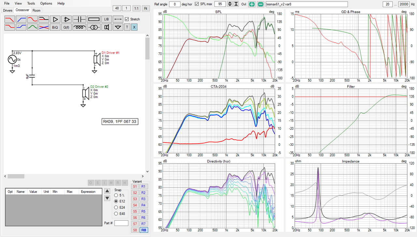Click the Ref angle input field
Image resolution: width=417 pixels, height=237 pixels.
pos(175,4)
